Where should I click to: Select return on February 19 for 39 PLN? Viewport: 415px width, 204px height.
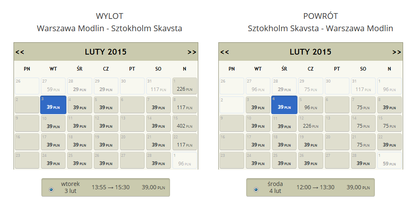pos(311,142)
